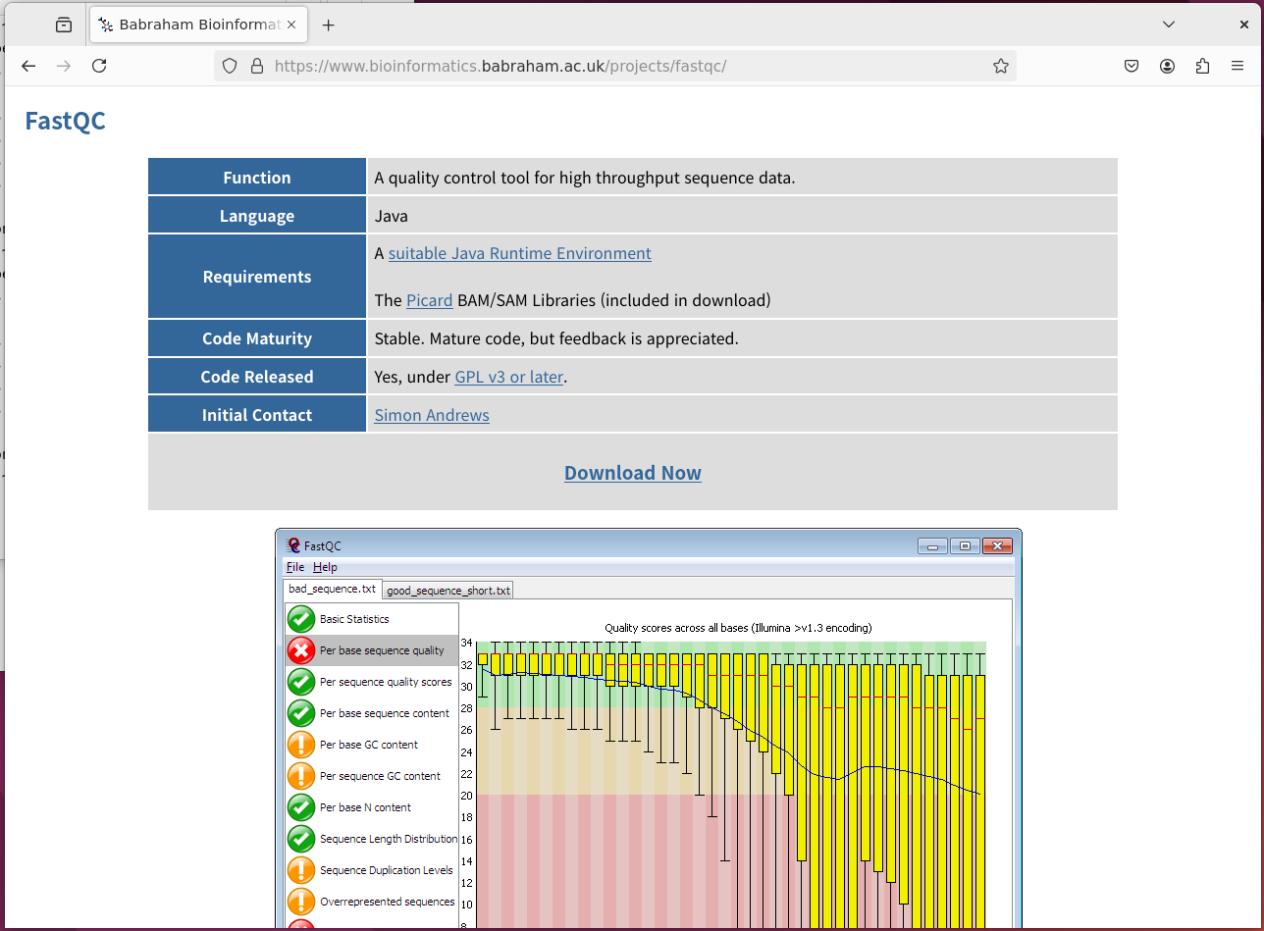Click the Function table header cell
Viewport: 1264px width, 931px height.
pos(257,178)
